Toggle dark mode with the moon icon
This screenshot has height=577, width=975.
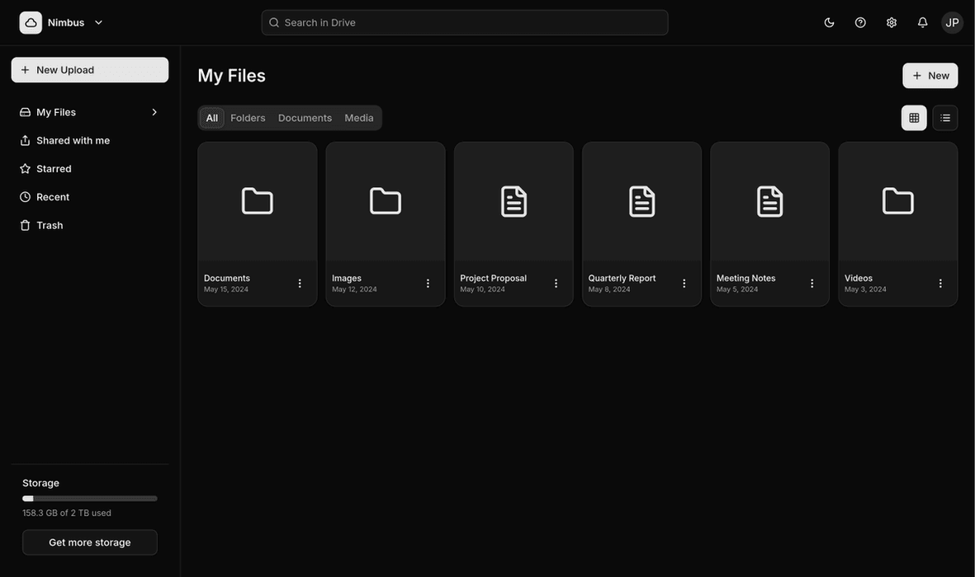pos(829,22)
